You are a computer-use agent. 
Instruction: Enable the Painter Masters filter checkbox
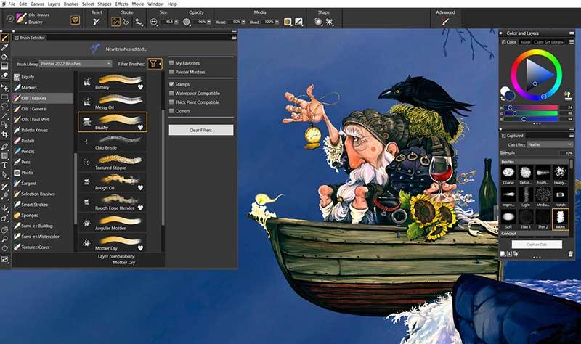(171, 72)
